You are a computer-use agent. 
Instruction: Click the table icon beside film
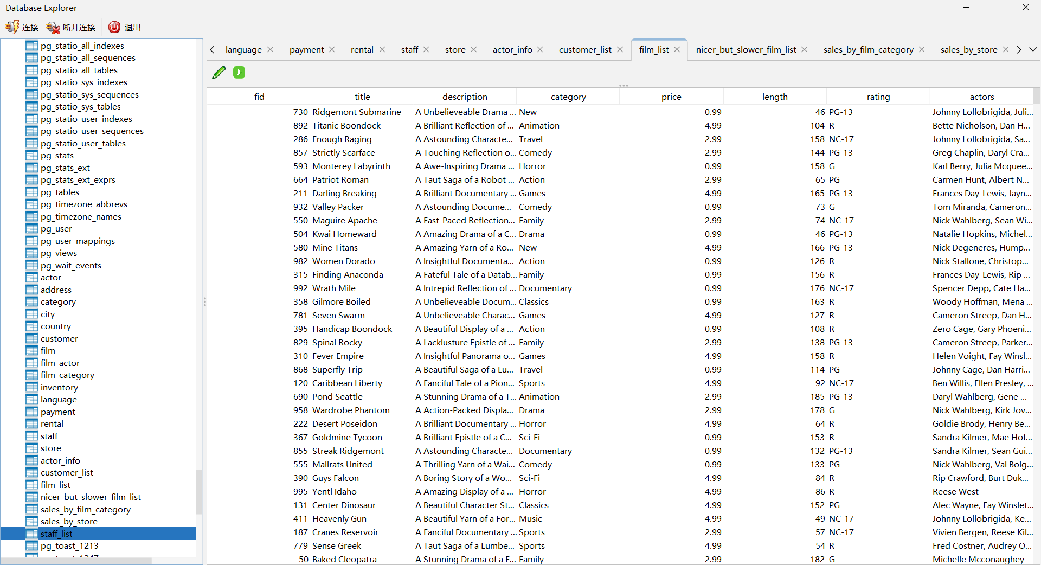[x=33, y=350]
